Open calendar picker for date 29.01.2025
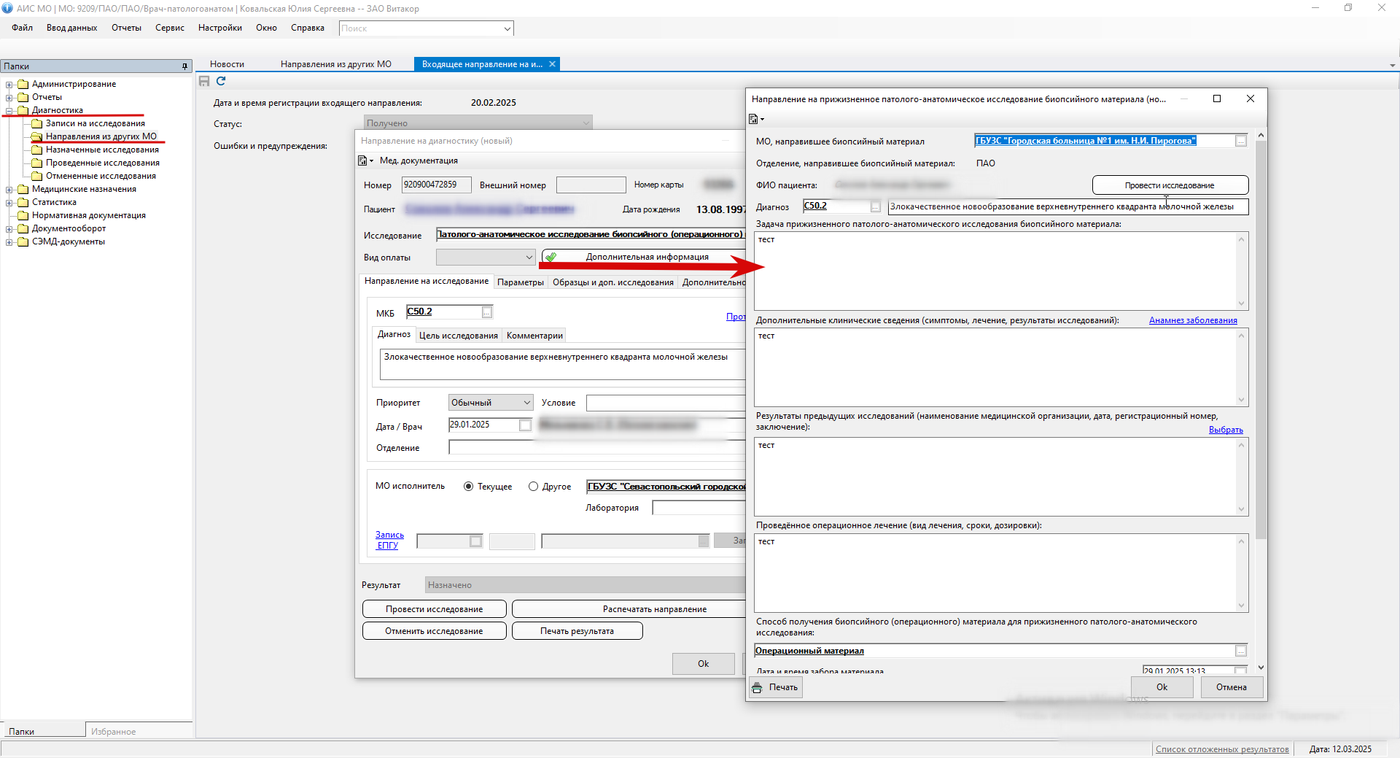 [525, 425]
